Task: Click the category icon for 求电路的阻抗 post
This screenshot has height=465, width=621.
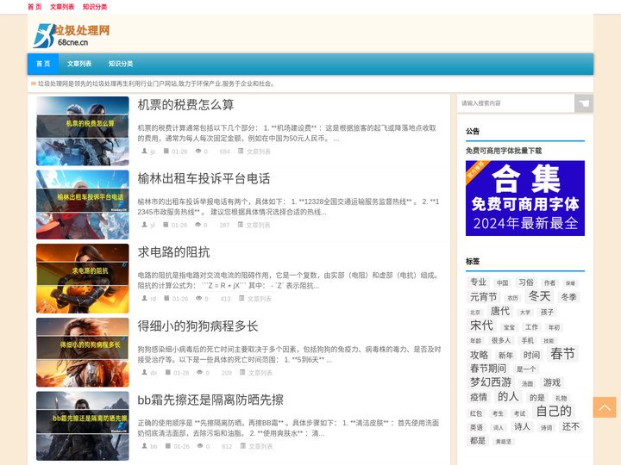Action: (x=241, y=298)
